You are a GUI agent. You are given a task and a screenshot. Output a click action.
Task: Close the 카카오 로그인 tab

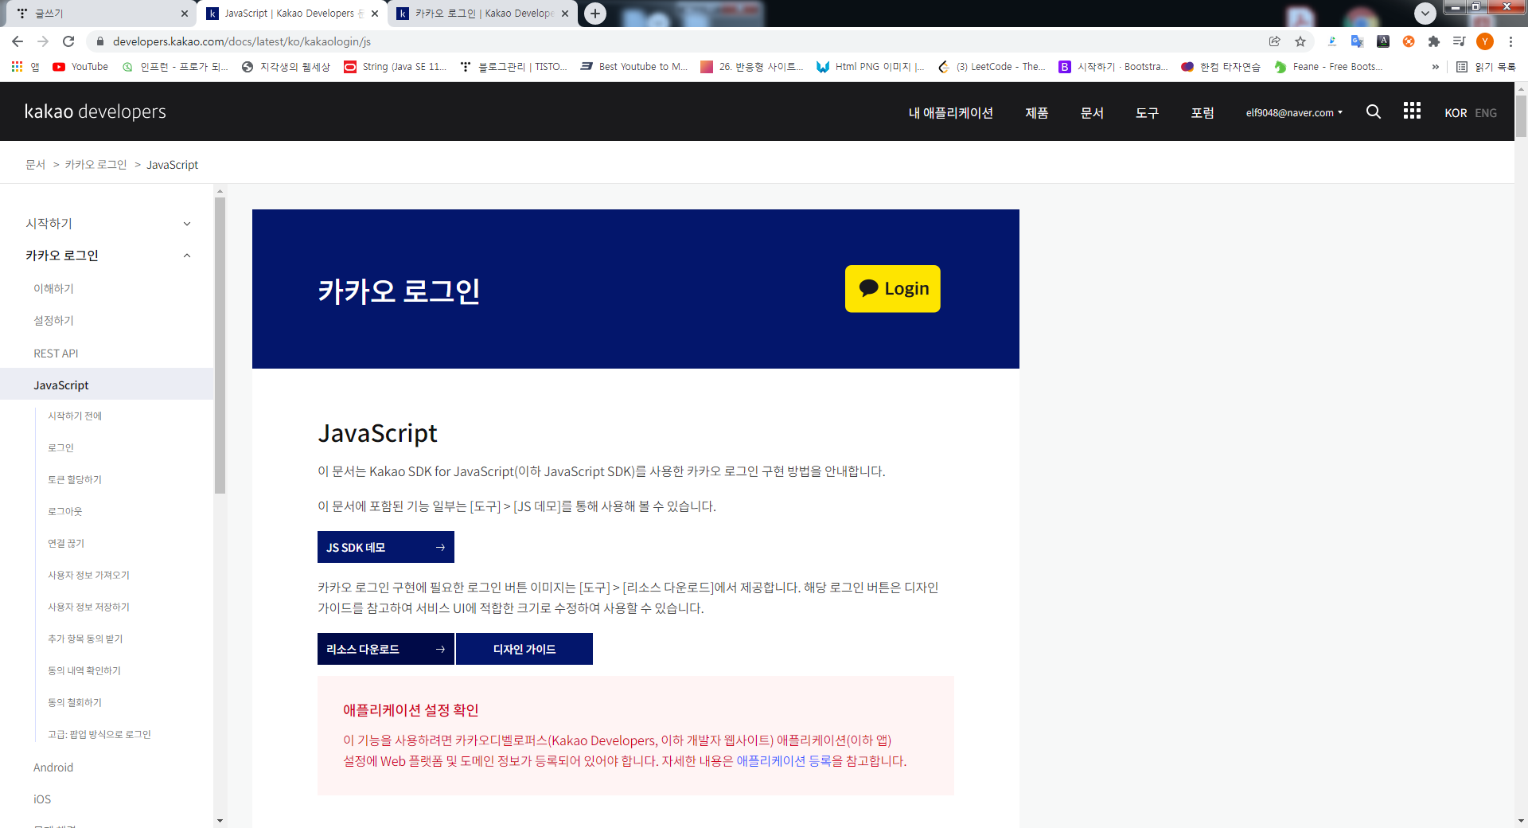[565, 14]
